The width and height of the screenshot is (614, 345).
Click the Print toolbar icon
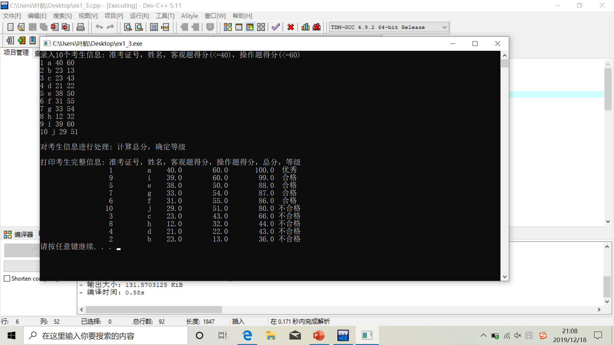(81, 27)
